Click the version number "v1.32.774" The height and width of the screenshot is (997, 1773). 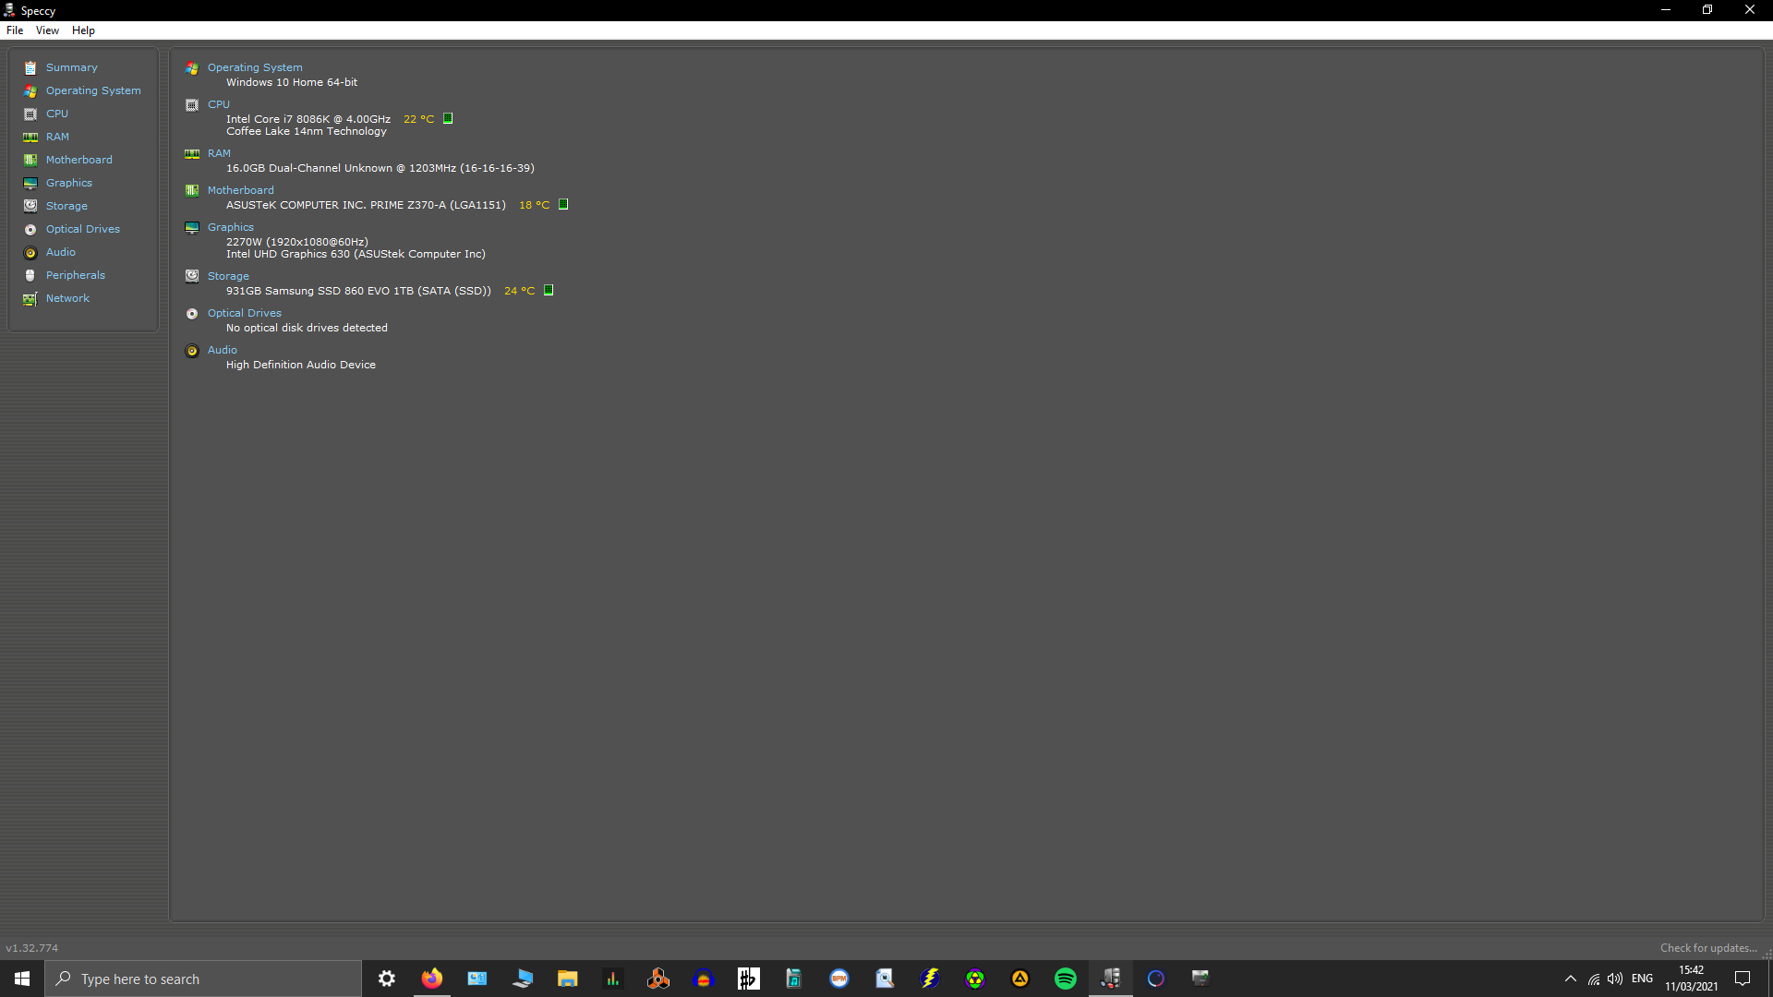coord(31,948)
